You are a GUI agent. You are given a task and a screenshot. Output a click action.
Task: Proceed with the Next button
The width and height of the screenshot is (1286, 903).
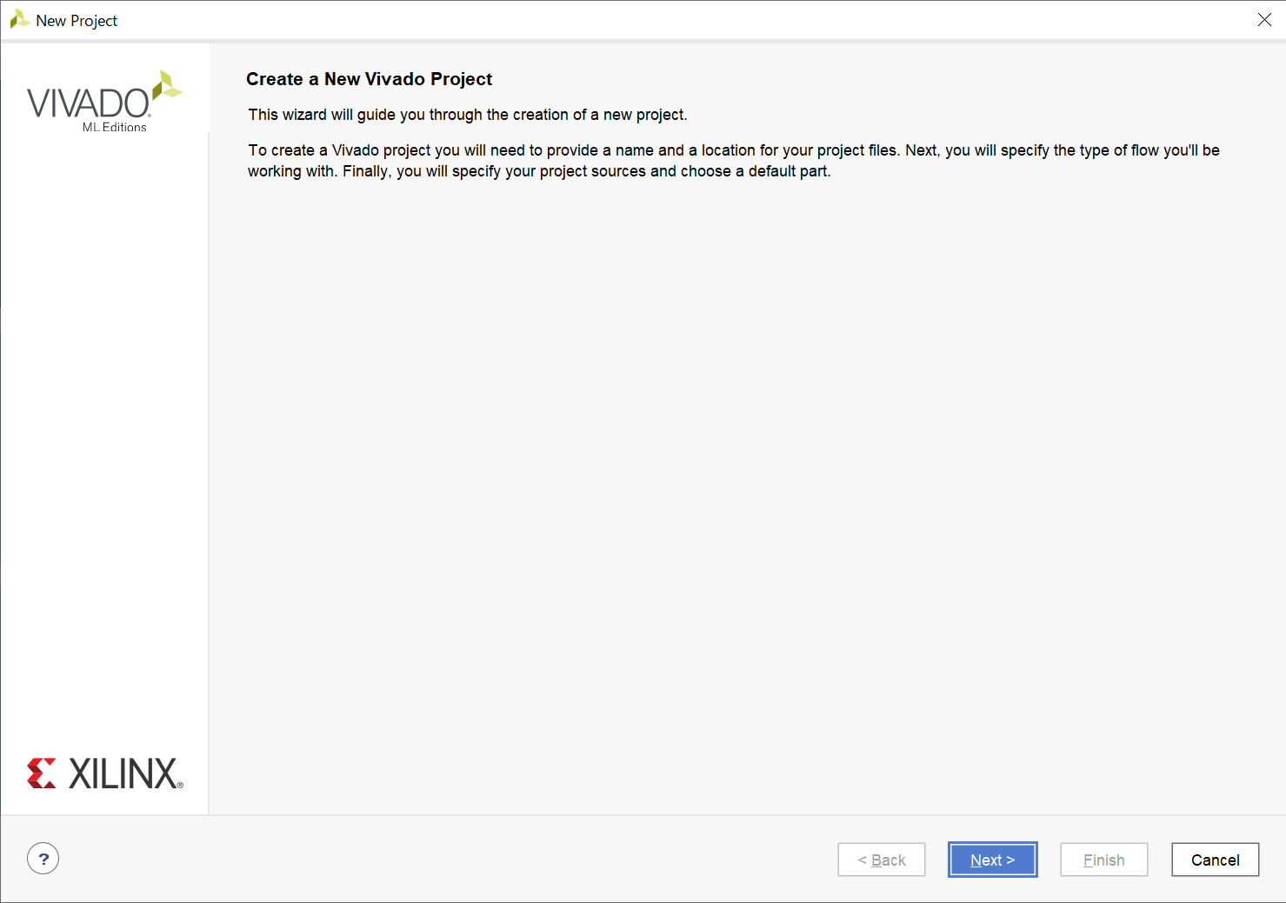pyautogui.click(x=992, y=860)
